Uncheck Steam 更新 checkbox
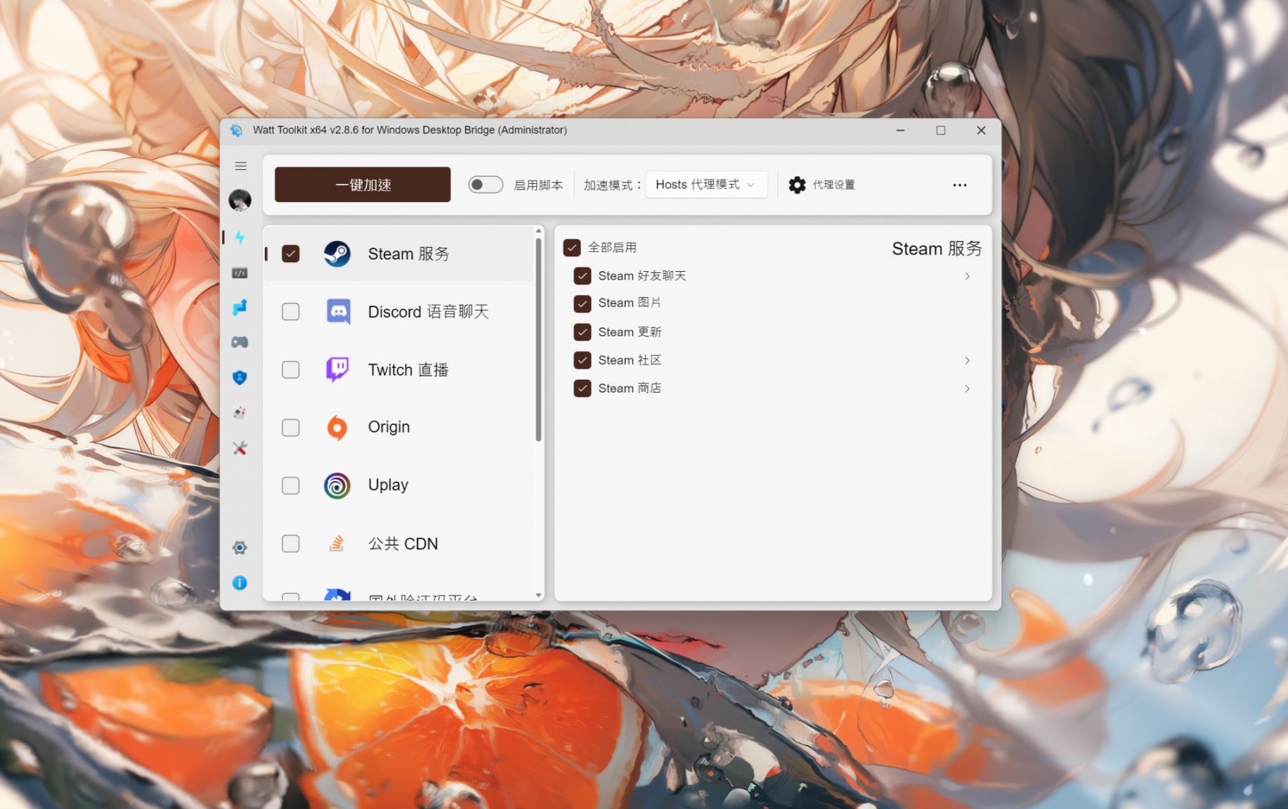The image size is (1288, 809). 583,331
